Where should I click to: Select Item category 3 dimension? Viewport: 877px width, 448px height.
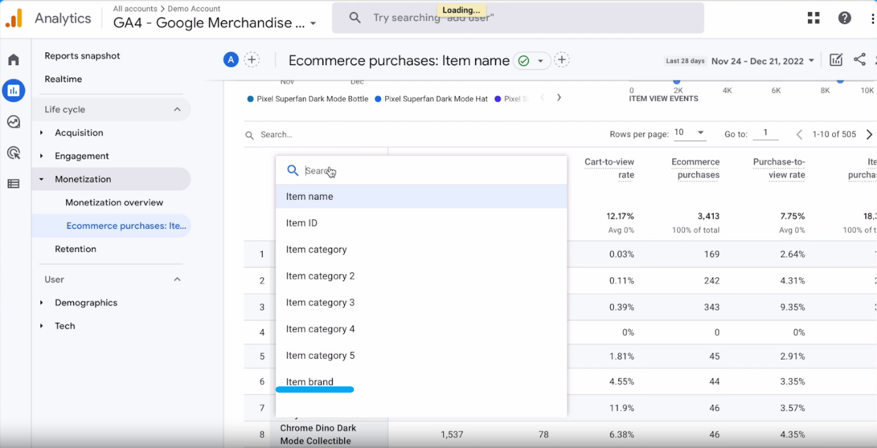point(421,303)
